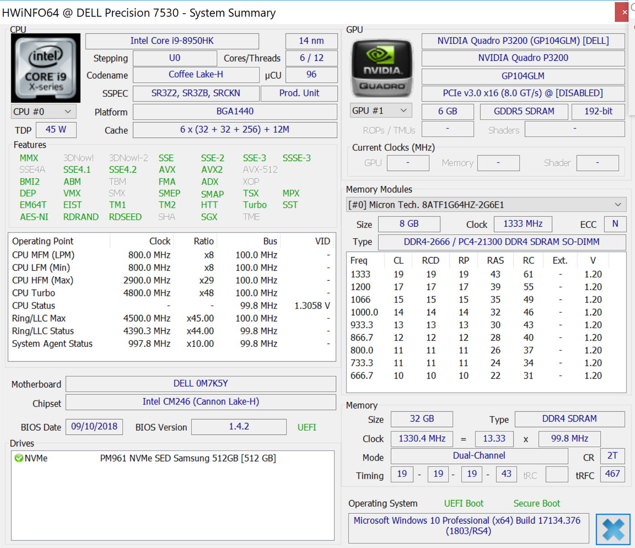
Task: Click the ECC value N field
Action: pyautogui.click(x=615, y=224)
